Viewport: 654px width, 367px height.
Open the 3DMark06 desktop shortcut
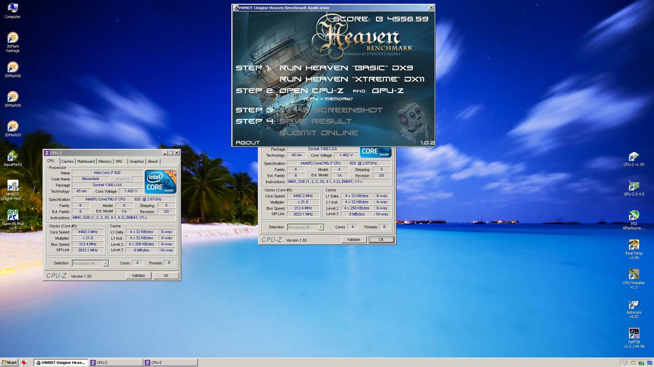pyautogui.click(x=13, y=69)
